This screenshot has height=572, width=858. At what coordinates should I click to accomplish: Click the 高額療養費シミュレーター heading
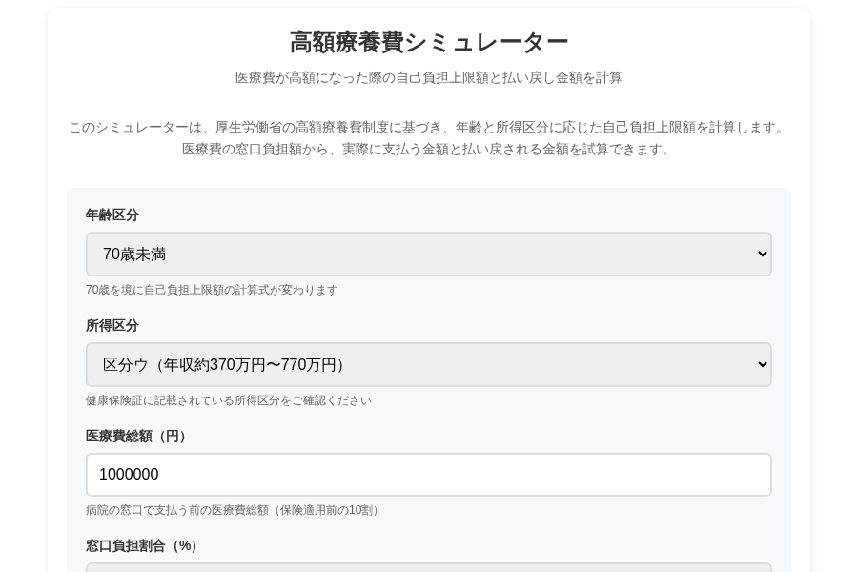pos(429,43)
